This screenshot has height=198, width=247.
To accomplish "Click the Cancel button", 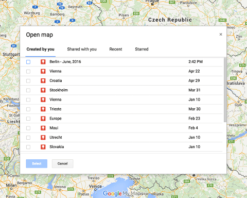I will point(63,163).
